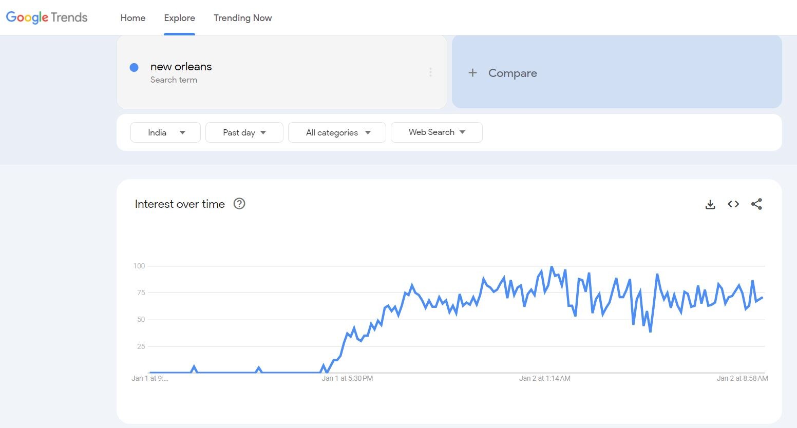
Task: Select the Explore tab
Action: point(179,18)
